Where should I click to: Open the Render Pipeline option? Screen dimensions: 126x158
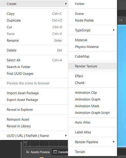tap(92, 142)
